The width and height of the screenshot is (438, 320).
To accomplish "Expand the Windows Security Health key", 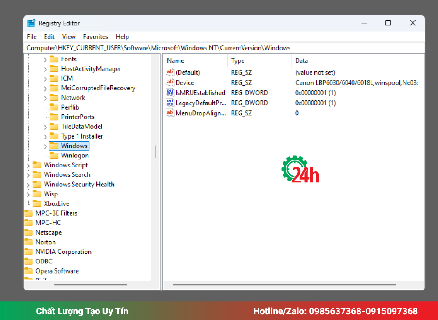I will coord(28,185).
